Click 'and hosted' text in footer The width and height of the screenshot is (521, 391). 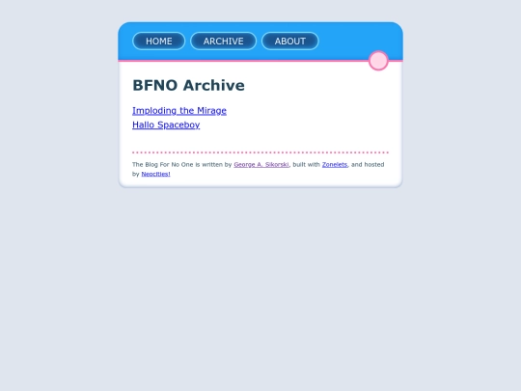pos(368,164)
